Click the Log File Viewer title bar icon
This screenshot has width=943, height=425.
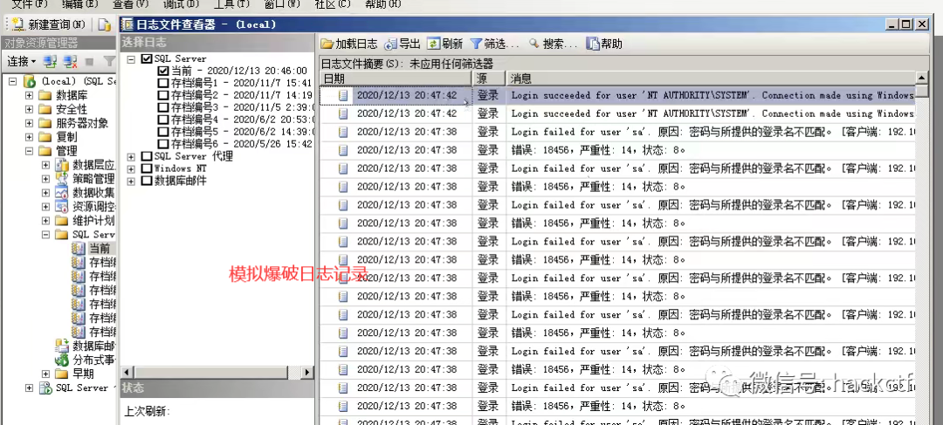coord(127,24)
